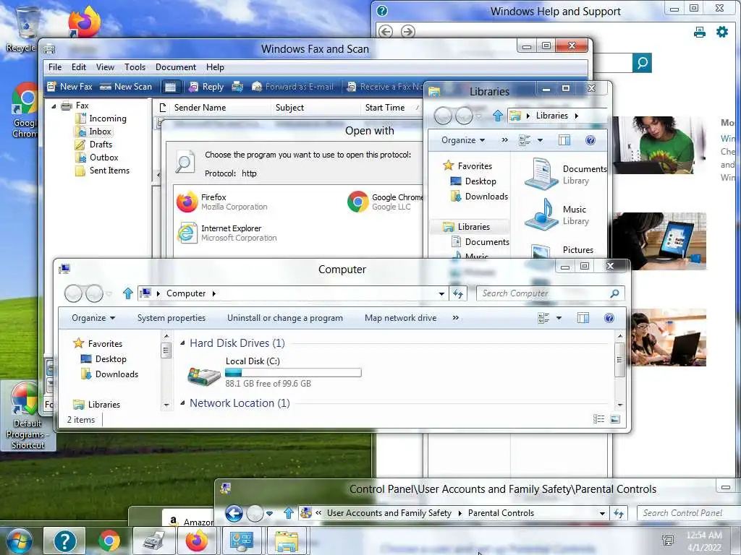Switch to details view icon in Computer status bar
Viewport: 741px width, 555px height.
(598, 419)
